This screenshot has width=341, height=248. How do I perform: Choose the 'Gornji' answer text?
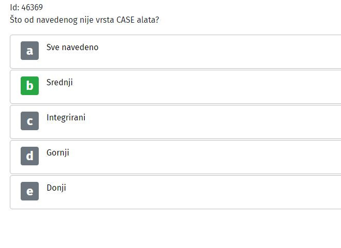pos(58,153)
